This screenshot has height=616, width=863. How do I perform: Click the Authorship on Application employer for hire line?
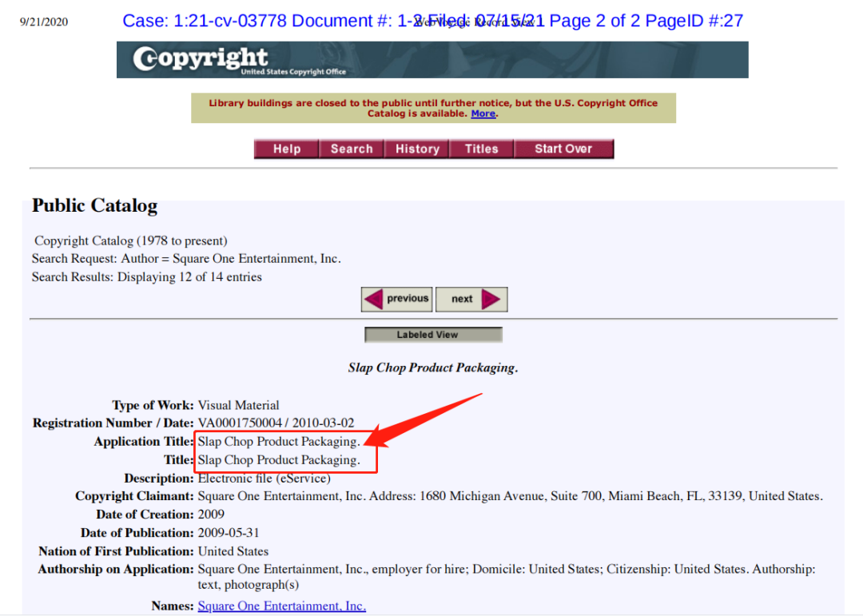(x=507, y=576)
